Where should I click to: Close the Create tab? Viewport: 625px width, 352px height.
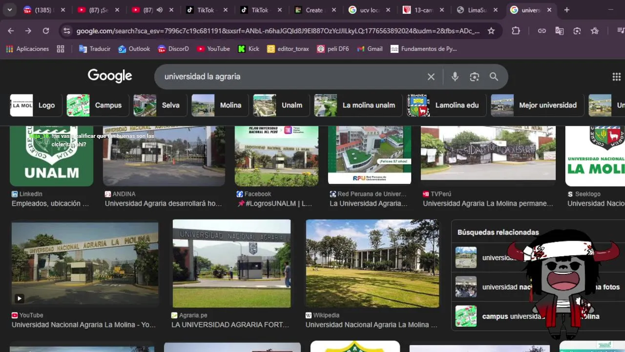point(333,10)
